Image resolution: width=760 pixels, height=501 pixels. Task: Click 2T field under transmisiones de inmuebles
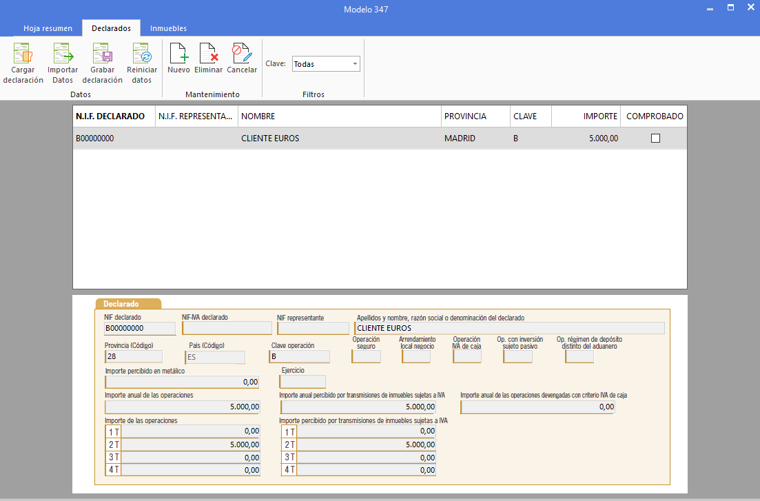click(367, 444)
